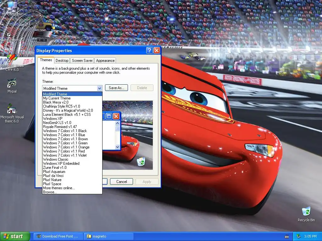Select Windows 7 Colors v1.1 Green

pos(72,143)
